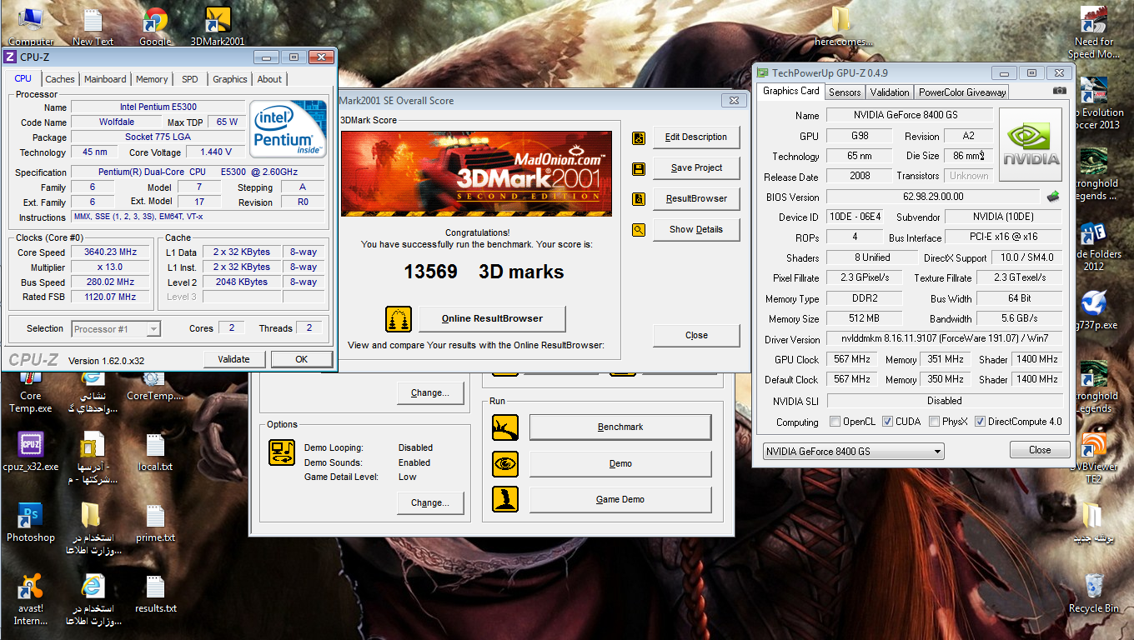Start the Benchmark button in 3DMark
The image size is (1134, 640).
coord(620,427)
